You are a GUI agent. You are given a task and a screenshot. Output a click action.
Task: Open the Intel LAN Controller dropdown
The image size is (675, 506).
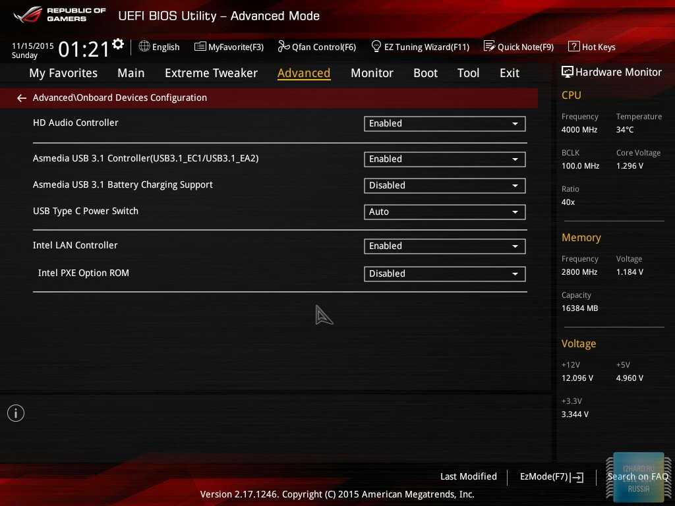point(444,246)
